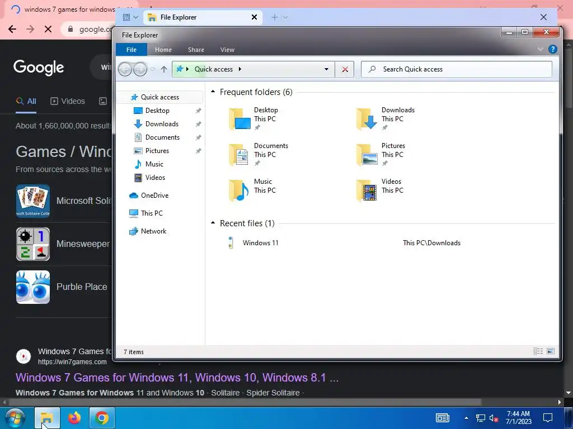Switch to Chrome in the taskbar

pos(102,418)
